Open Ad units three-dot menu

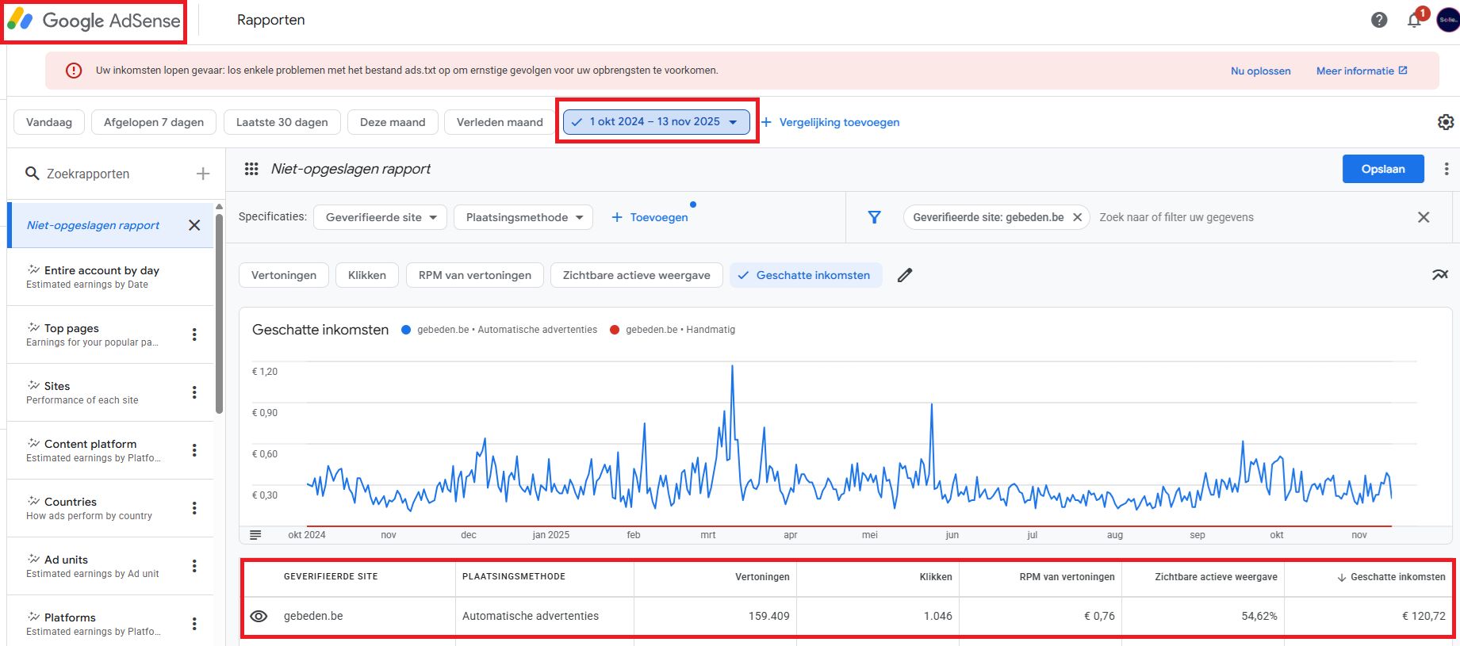click(194, 566)
